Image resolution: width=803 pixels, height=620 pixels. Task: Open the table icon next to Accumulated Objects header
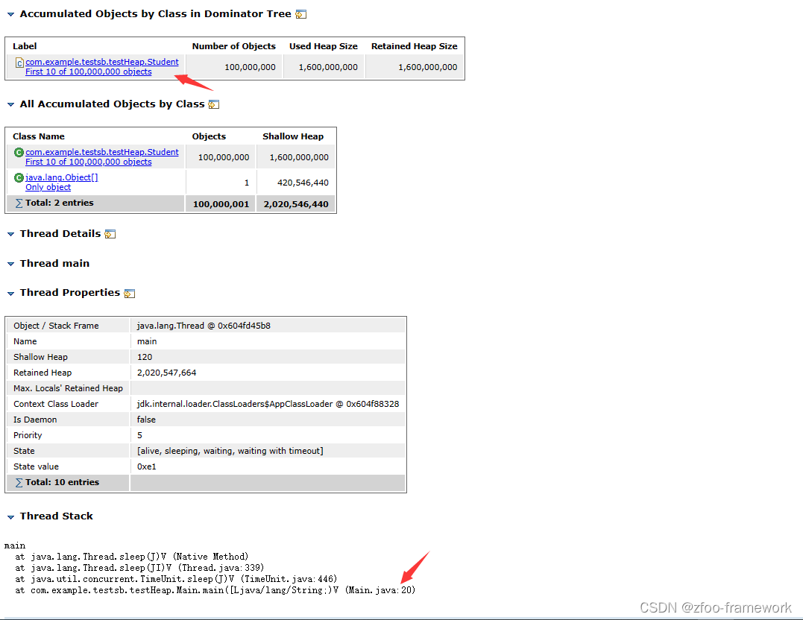(x=301, y=13)
